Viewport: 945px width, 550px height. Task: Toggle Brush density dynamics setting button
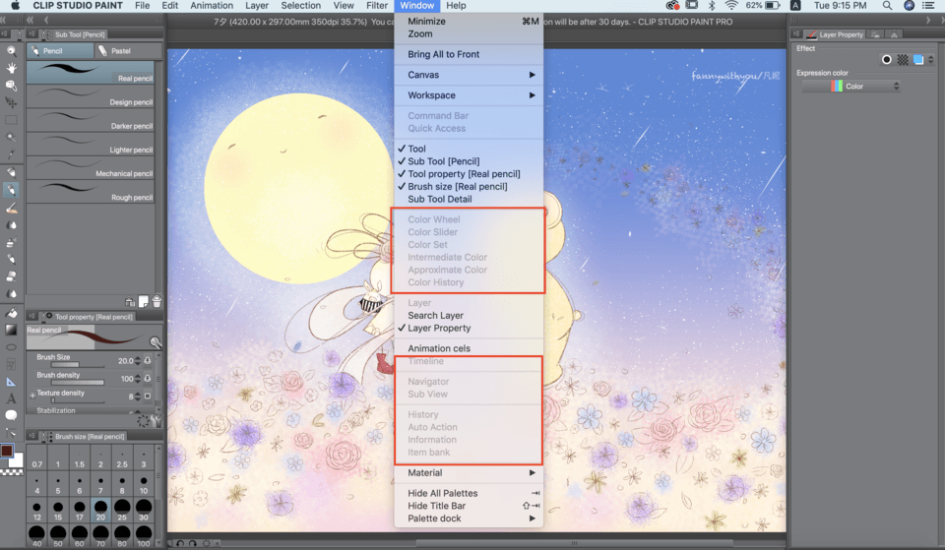[148, 379]
